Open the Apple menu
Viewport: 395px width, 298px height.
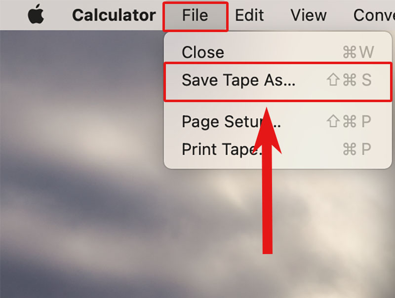point(36,15)
